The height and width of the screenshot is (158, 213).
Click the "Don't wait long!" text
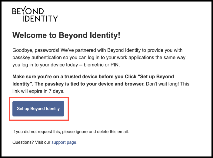point(162,84)
